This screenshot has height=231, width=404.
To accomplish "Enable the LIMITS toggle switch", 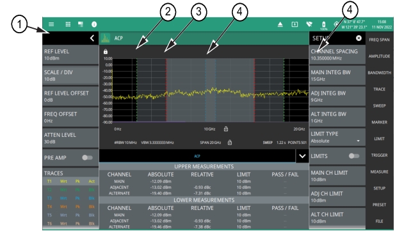I will 354,155.
